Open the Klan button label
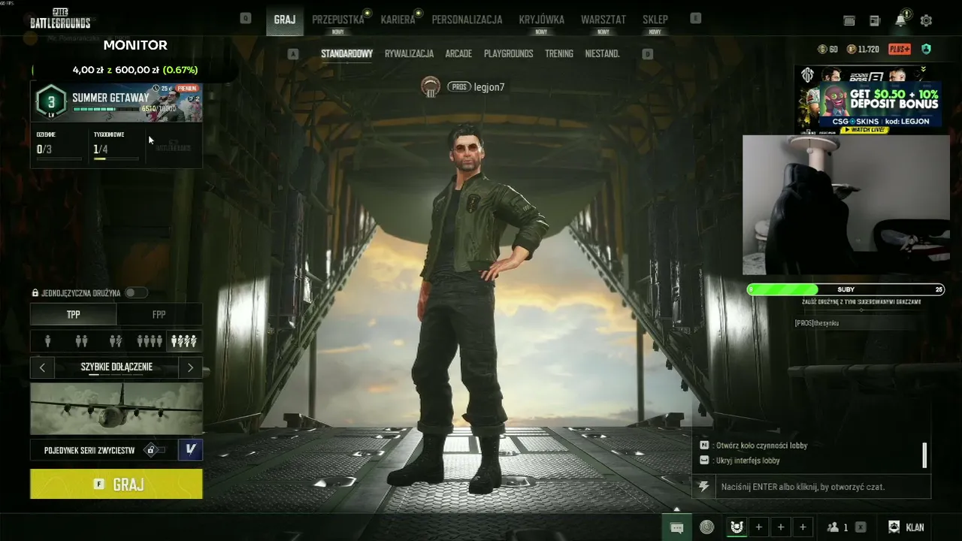The width and height of the screenshot is (962, 541). pyautogui.click(x=915, y=527)
